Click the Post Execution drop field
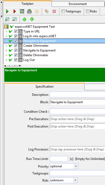This screenshot has height=185, width=105. point(77,126)
